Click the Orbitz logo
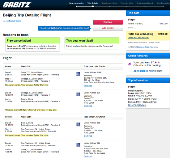 pyautogui.click(x=17, y=5)
